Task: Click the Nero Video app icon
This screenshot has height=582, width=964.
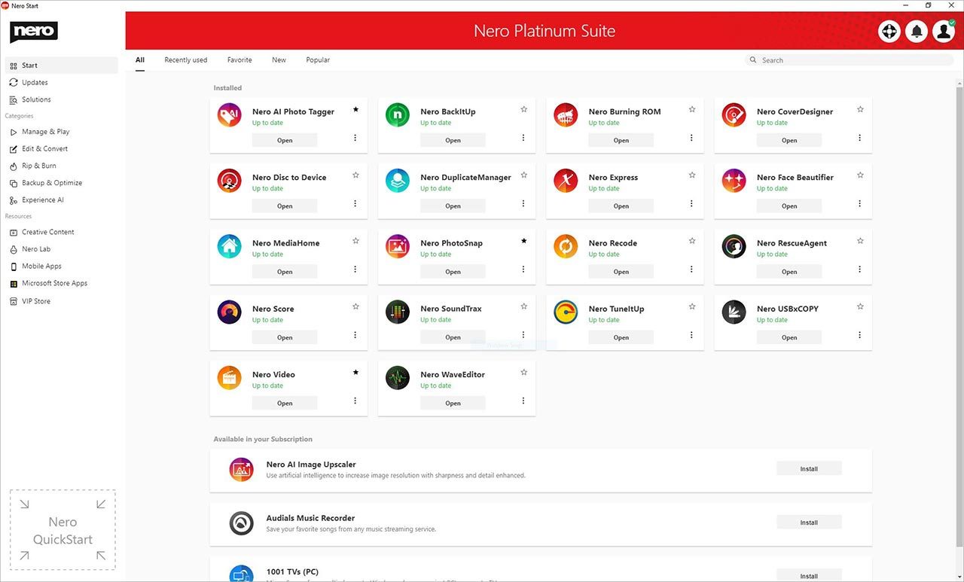Action: [230, 377]
